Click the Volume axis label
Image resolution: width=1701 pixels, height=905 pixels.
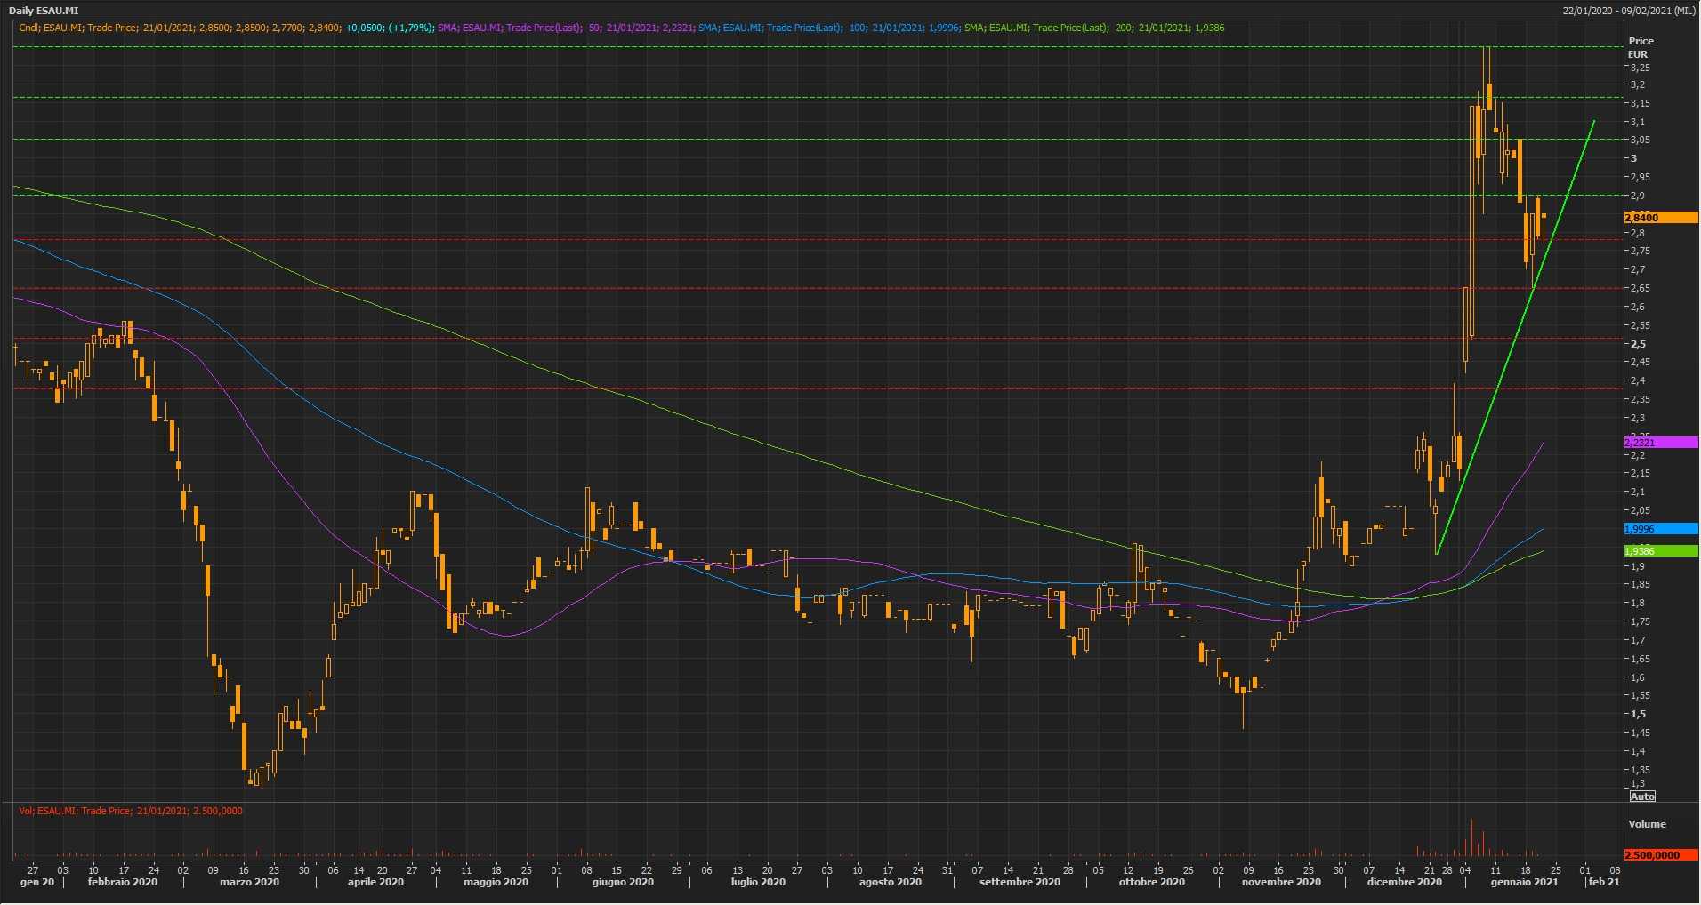click(1647, 824)
